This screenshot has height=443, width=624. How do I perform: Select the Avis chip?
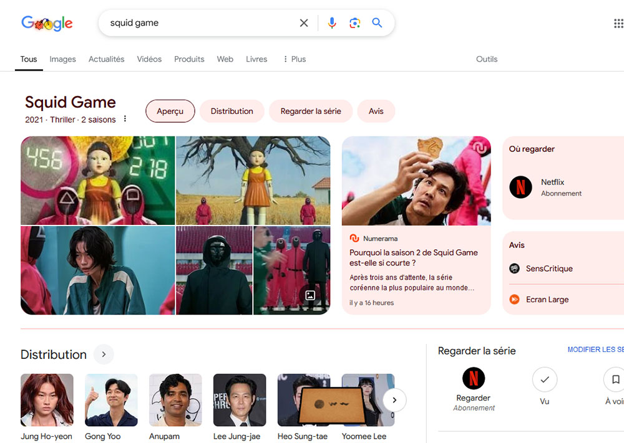point(376,112)
